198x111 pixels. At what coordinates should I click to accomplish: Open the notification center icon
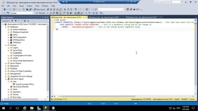pos(193,108)
